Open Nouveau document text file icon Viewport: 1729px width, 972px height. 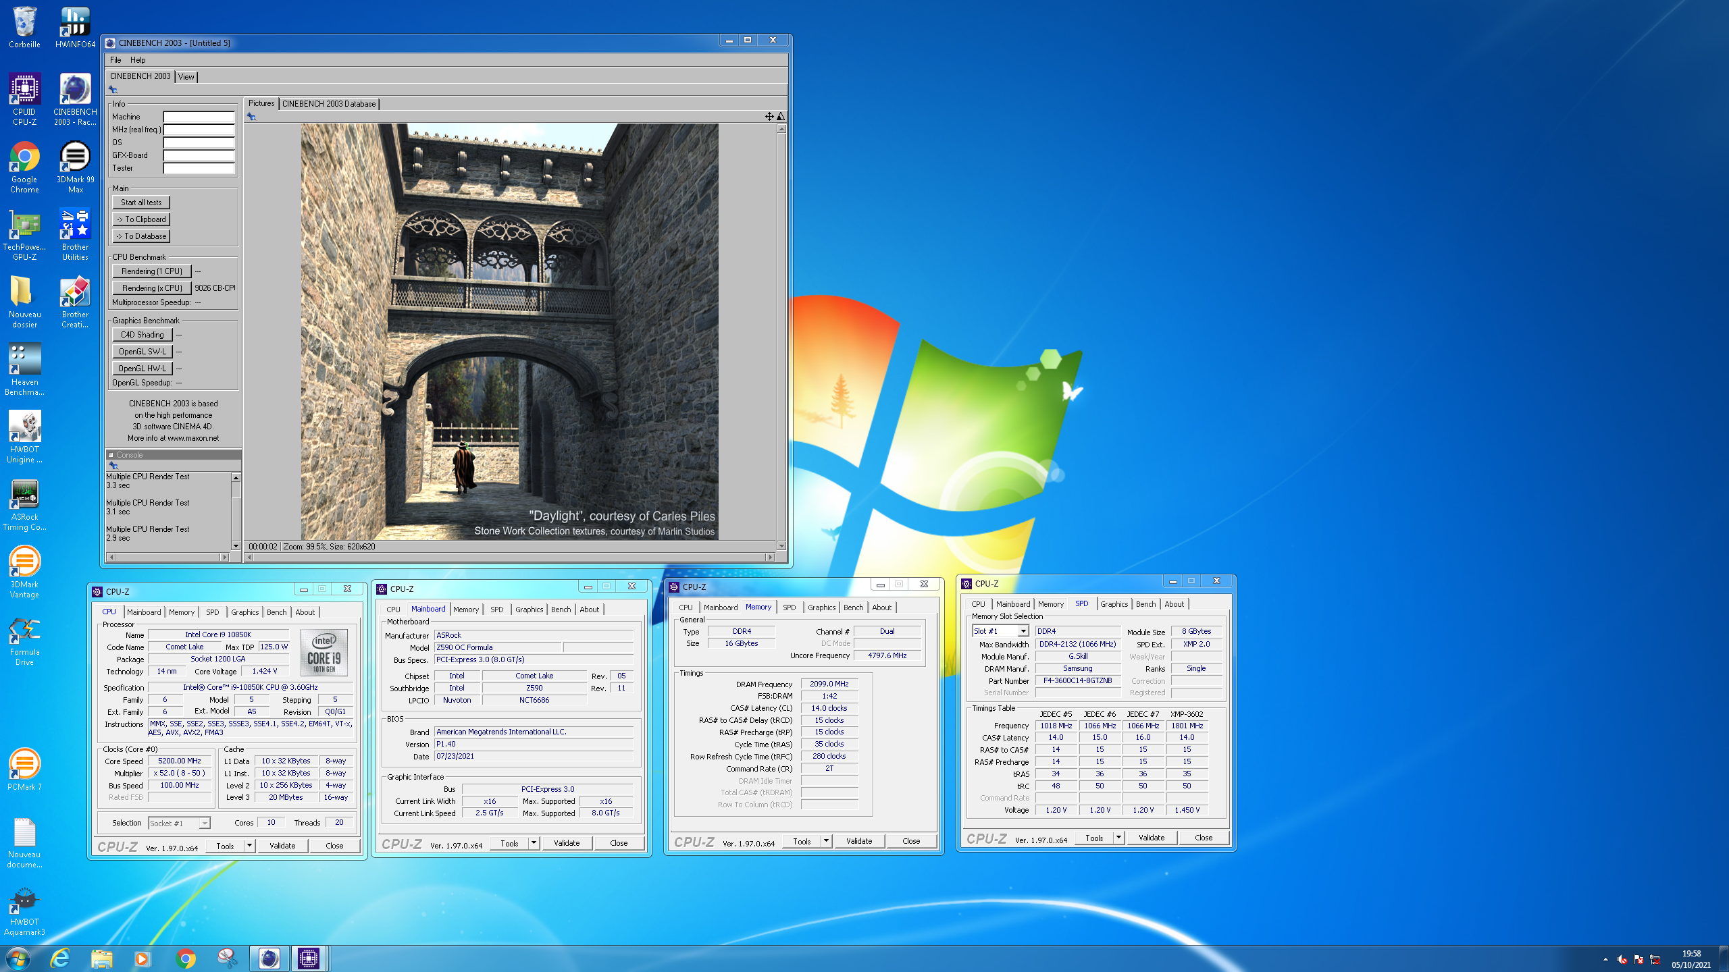(x=24, y=842)
